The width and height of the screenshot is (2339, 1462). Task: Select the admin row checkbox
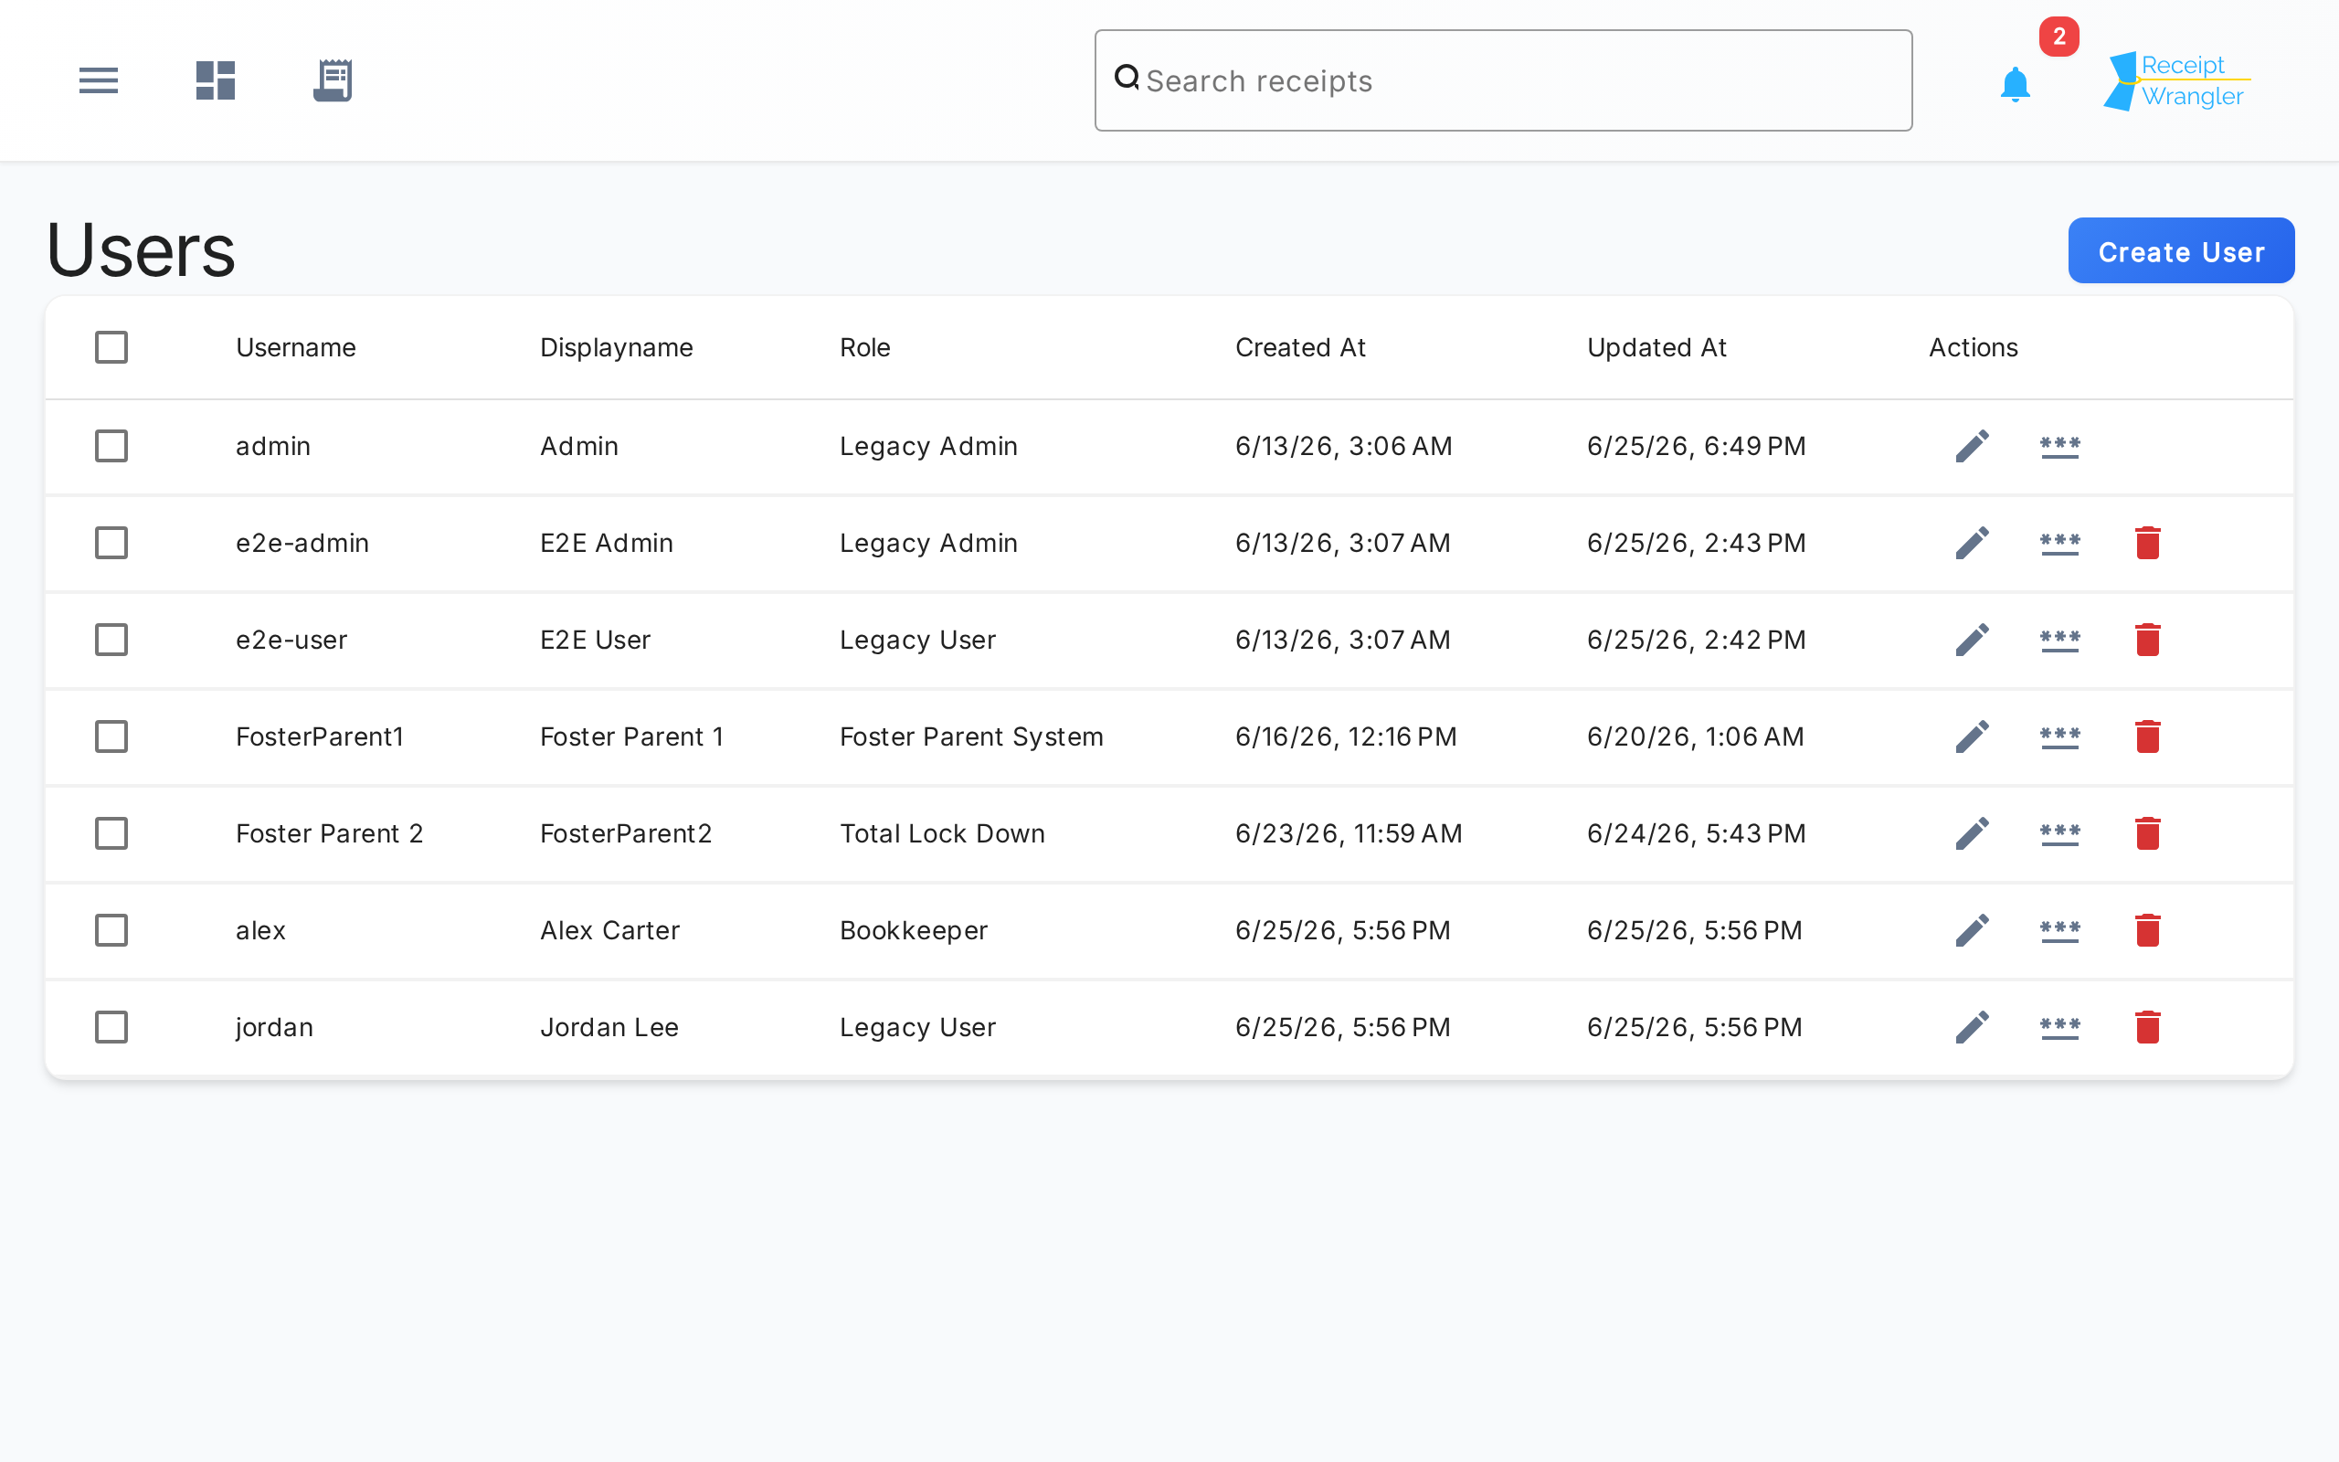(x=111, y=446)
